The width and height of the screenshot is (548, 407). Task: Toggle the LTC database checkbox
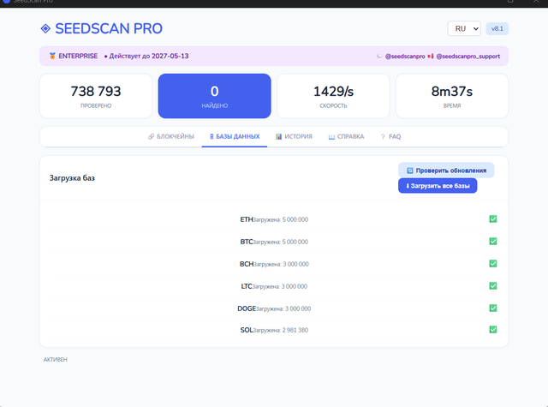(493, 285)
